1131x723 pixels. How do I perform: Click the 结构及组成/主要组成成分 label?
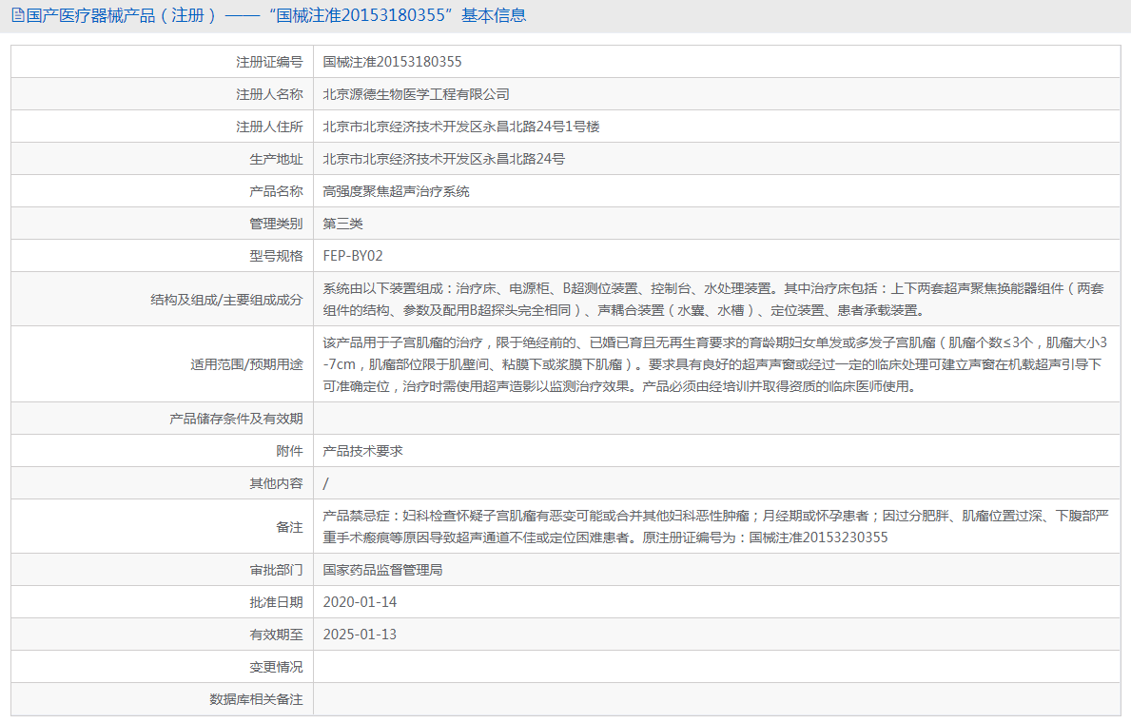coord(226,300)
